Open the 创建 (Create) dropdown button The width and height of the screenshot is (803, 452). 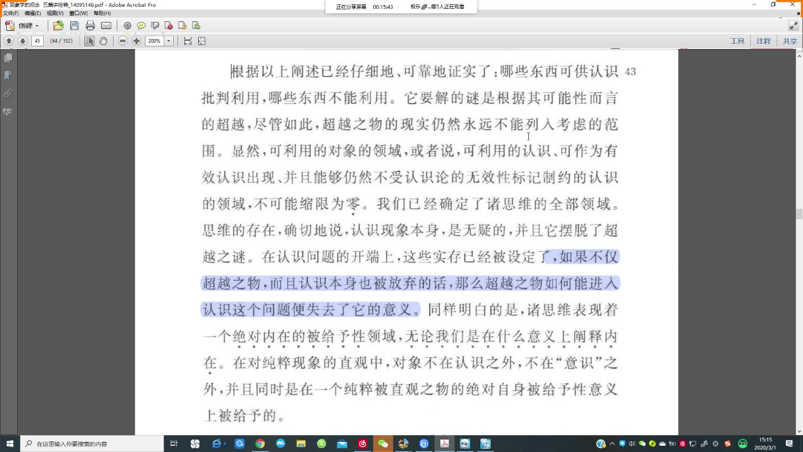(22, 26)
